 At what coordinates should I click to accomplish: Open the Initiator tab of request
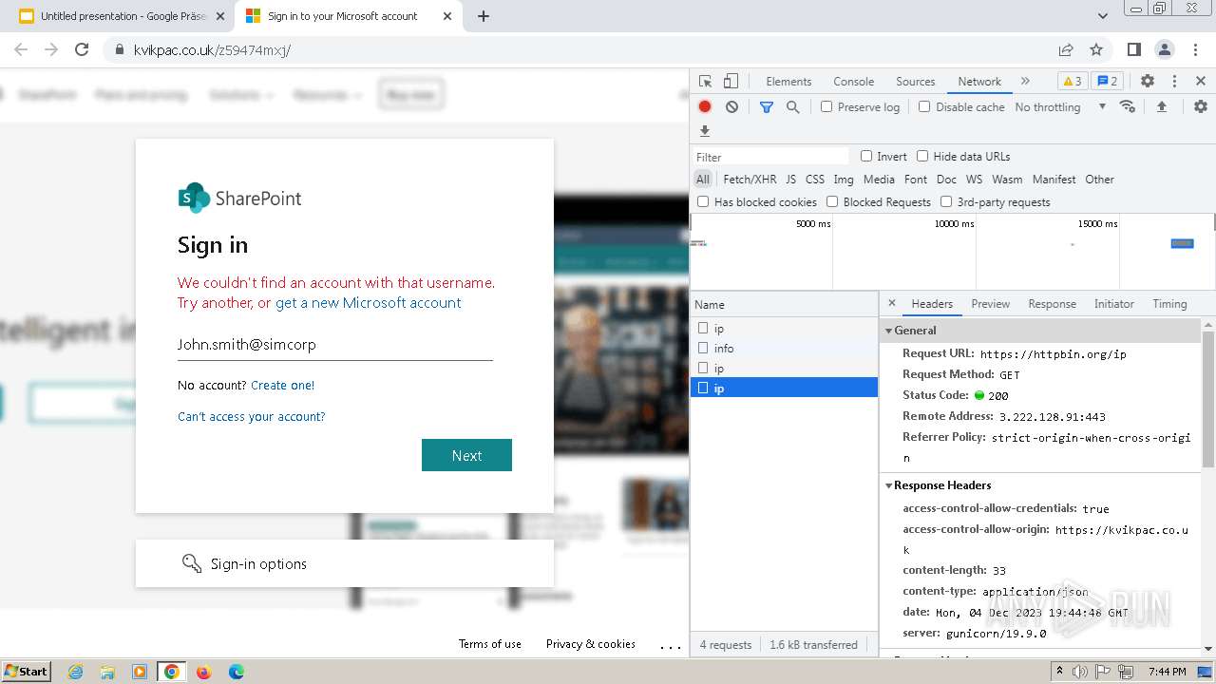(1113, 304)
